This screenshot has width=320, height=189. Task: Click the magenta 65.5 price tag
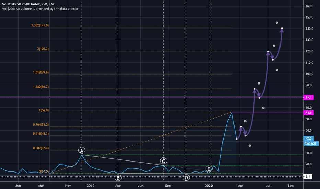[308, 113]
